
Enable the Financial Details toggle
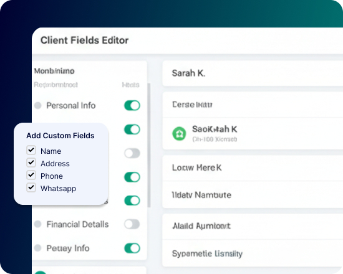[132, 224]
